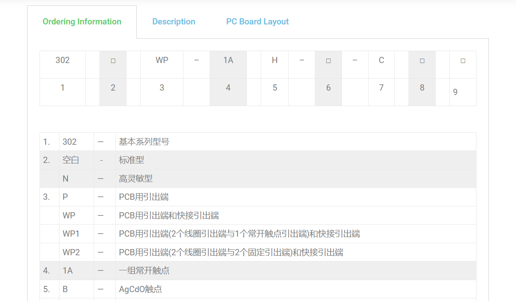Click the C cell in the part number code row

pos(381,60)
